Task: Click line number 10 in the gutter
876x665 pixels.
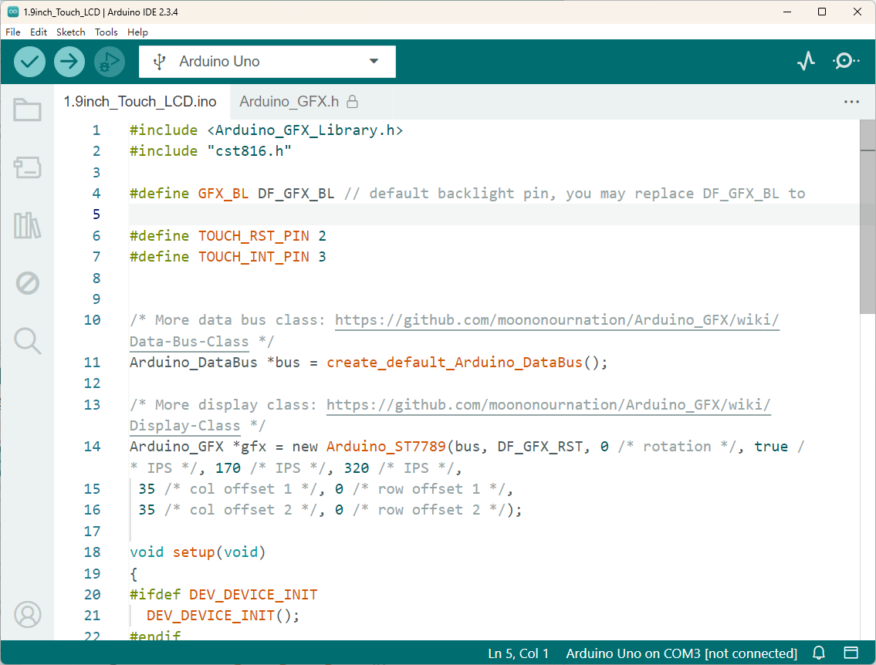Action: click(92, 320)
